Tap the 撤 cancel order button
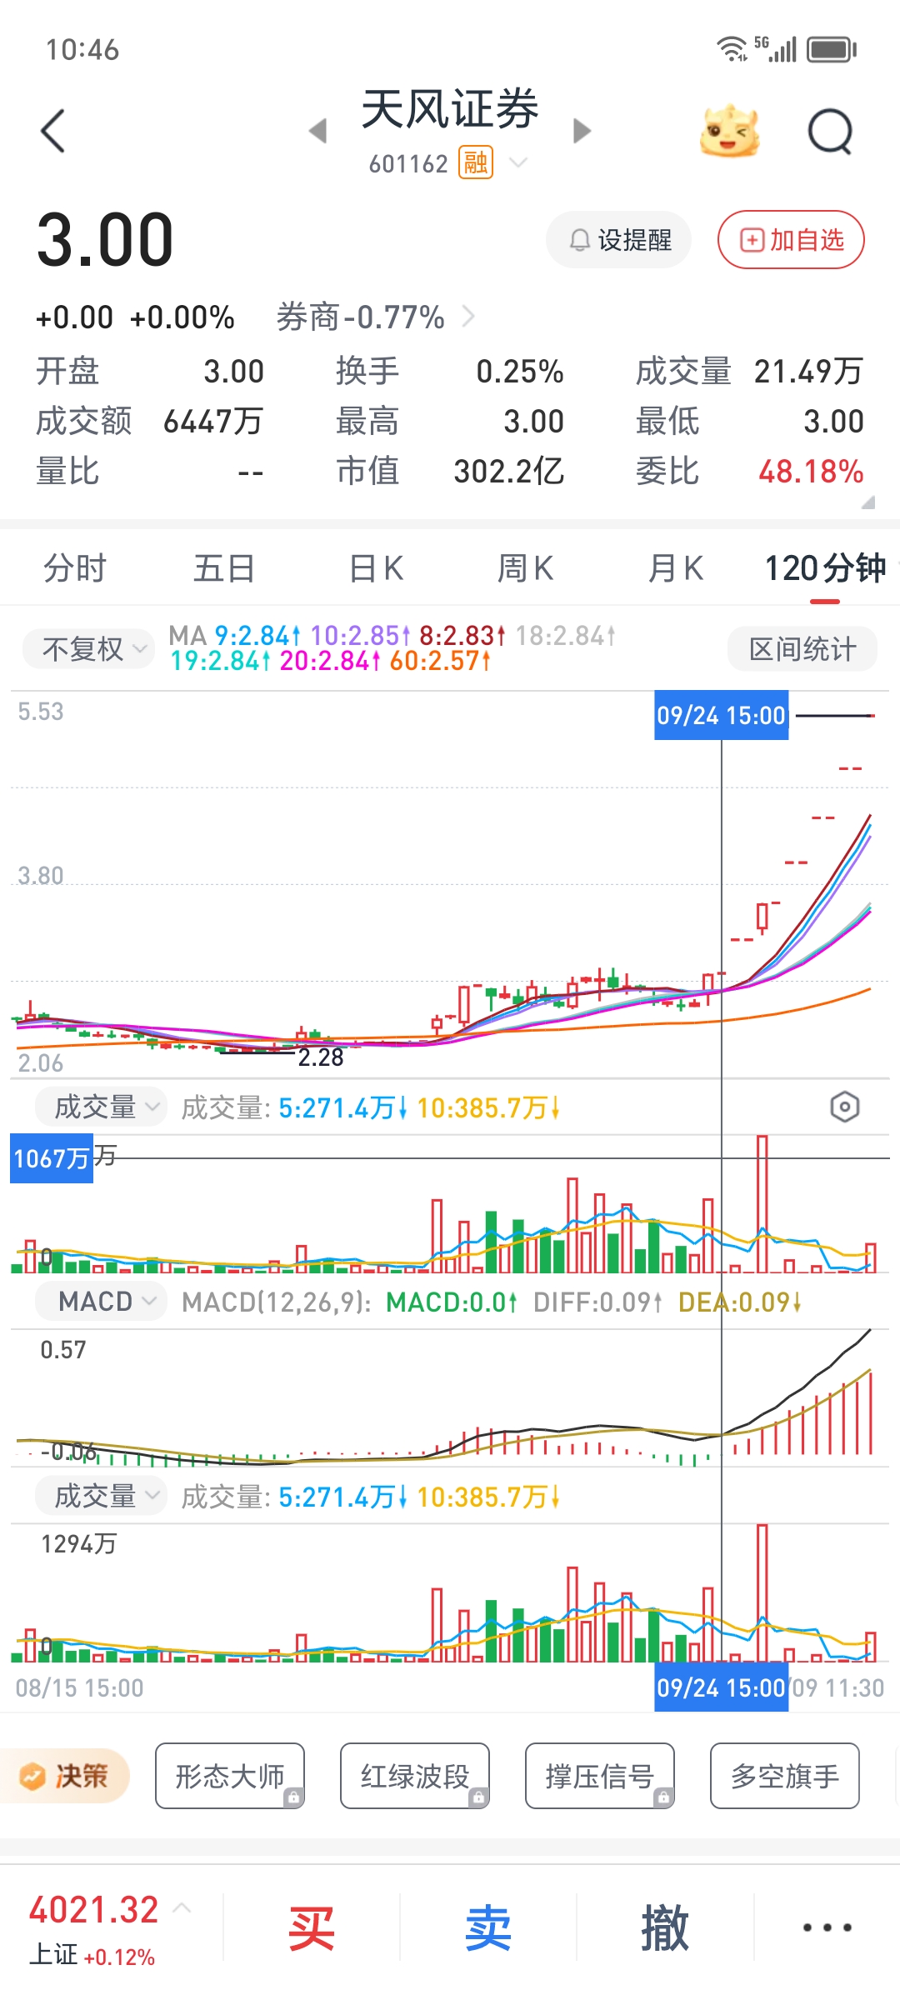This screenshot has height=1990, width=900. pyautogui.click(x=665, y=1927)
